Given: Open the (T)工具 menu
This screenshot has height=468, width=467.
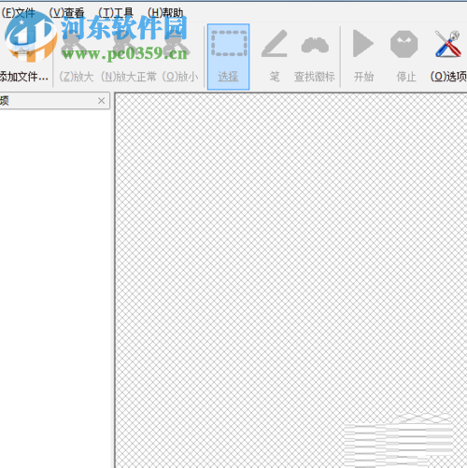Looking at the screenshot, I should (x=116, y=13).
